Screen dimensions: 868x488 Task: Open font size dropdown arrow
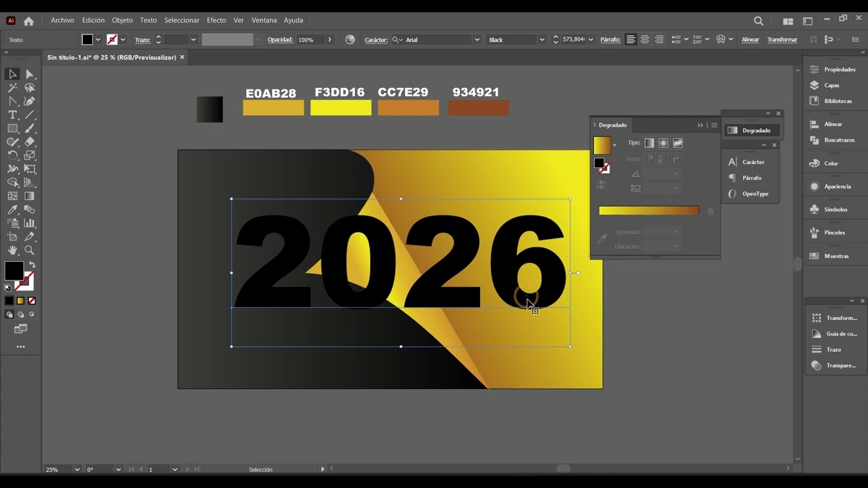click(591, 40)
